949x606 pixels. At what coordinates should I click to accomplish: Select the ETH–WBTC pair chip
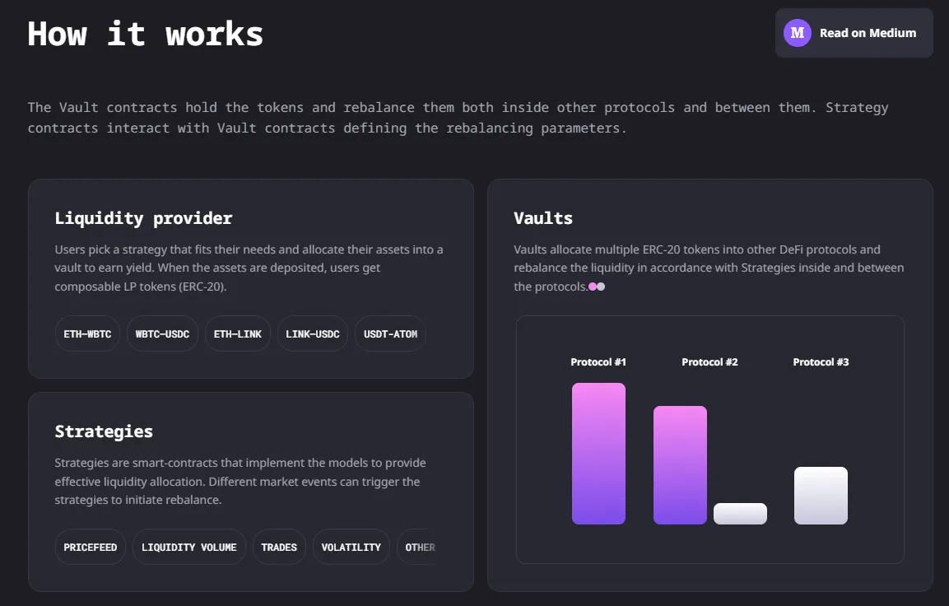87,333
